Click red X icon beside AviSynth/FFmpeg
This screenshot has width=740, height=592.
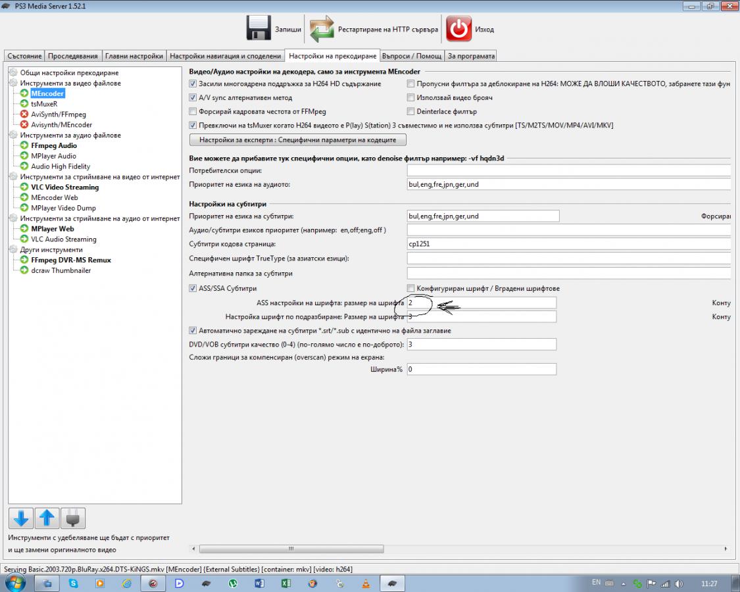pos(24,114)
